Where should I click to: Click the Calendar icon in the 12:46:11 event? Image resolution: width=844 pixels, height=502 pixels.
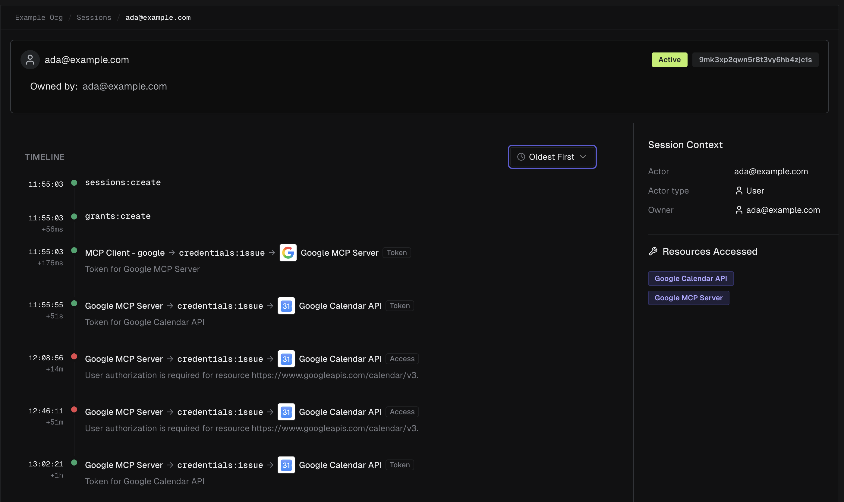click(286, 412)
